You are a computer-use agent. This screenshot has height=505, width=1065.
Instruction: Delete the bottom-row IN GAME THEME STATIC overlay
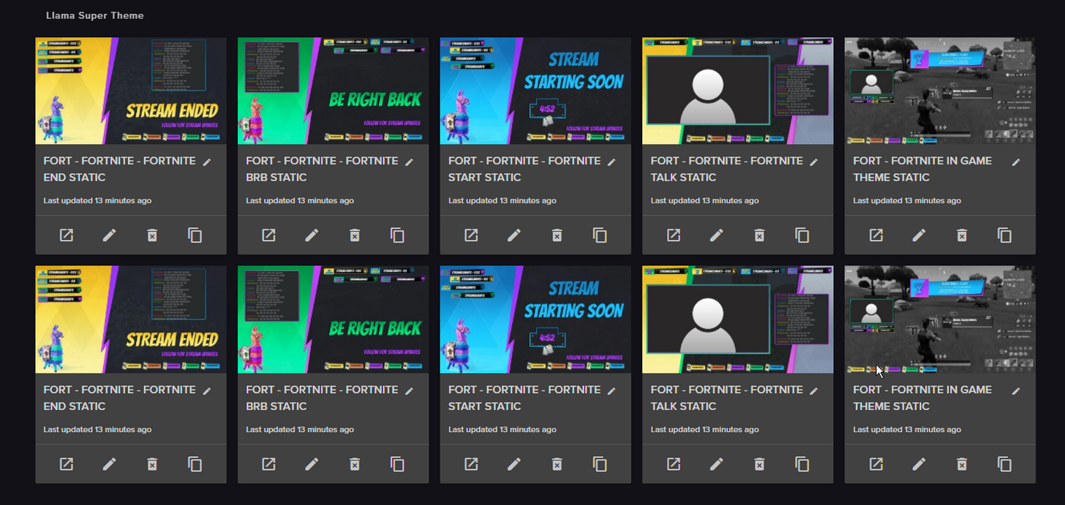pyautogui.click(x=962, y=464)
